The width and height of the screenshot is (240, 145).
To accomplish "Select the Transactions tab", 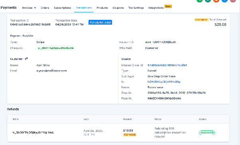I will [84, 8].
